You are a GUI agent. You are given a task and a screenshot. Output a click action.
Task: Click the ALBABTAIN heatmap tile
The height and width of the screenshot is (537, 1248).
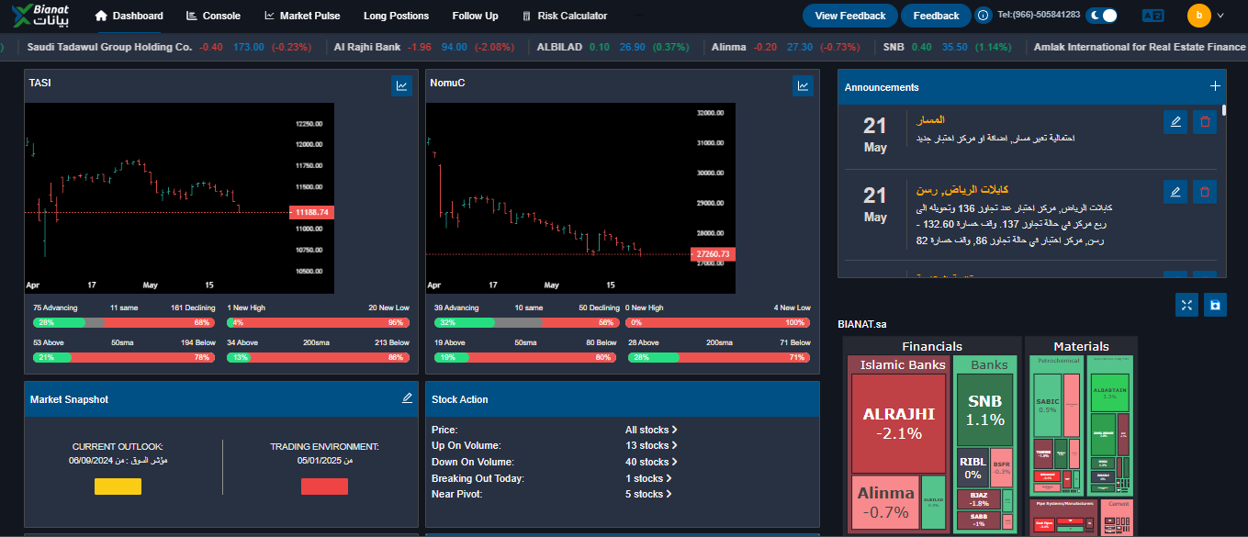coord(1109,392)
